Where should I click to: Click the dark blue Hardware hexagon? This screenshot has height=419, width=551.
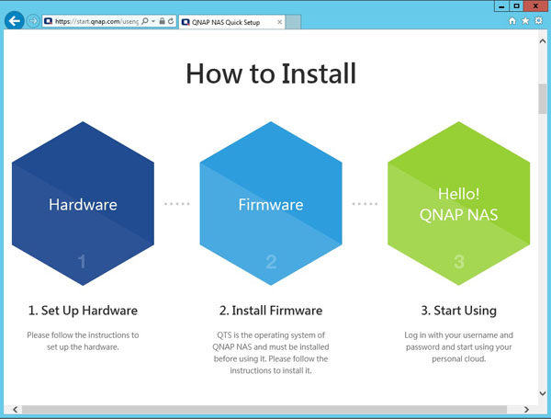(x=83, y=203)
